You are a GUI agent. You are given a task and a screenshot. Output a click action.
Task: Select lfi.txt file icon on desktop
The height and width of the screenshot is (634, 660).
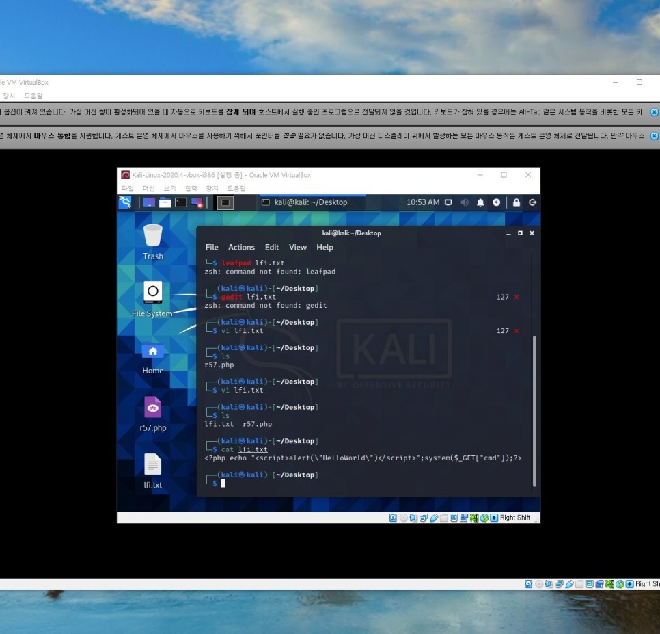(153, 471)
